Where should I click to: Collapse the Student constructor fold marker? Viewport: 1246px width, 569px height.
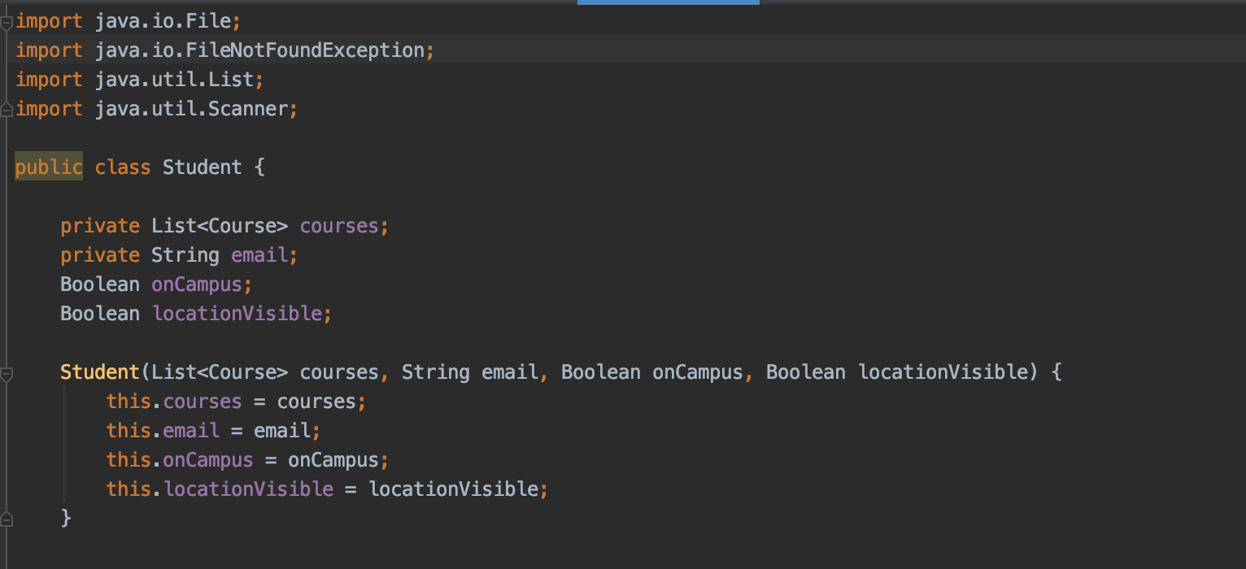(x=7, y=374)
